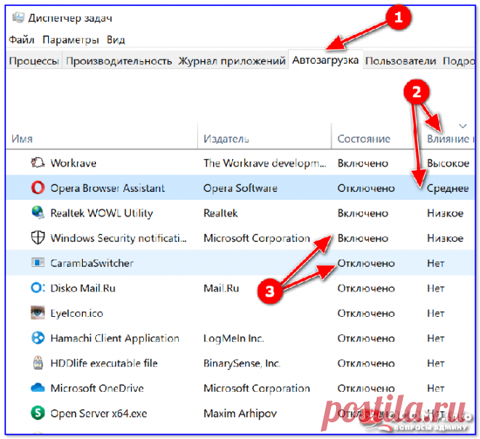The width and height of the screenshot is (480, 439).
Task: Select the Workrave row name
Action: tap(73, 163)
